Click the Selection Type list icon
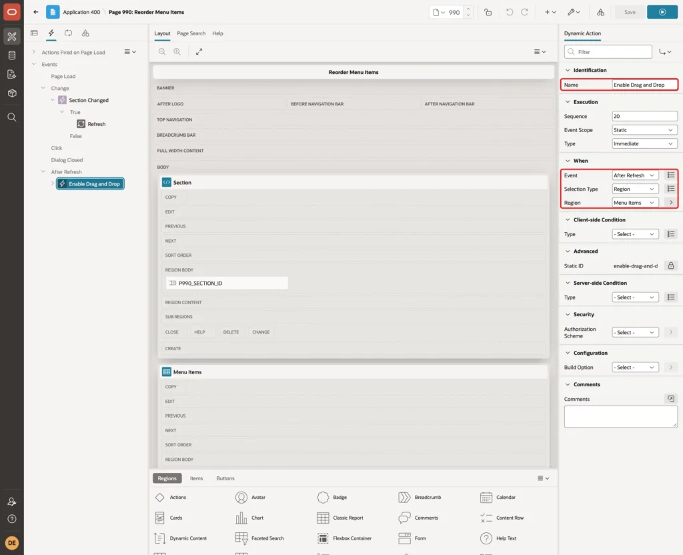This screenshot has width=683, height=555. 671,189
